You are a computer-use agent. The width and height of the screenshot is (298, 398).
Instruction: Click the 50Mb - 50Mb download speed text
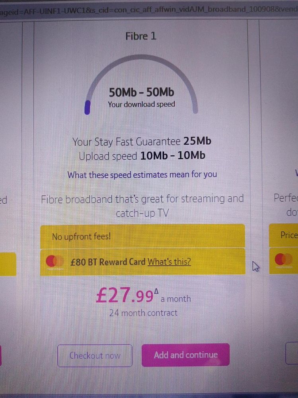(x=142, y=92)
